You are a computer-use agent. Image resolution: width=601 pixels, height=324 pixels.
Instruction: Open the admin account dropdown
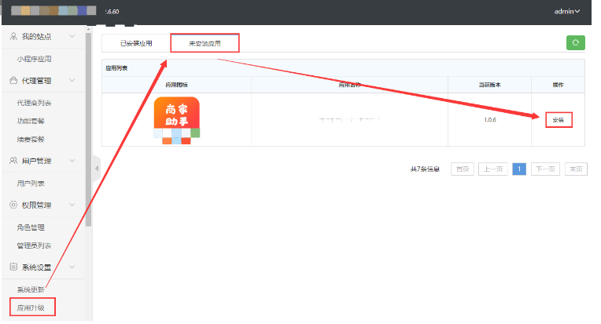point(567,12)
